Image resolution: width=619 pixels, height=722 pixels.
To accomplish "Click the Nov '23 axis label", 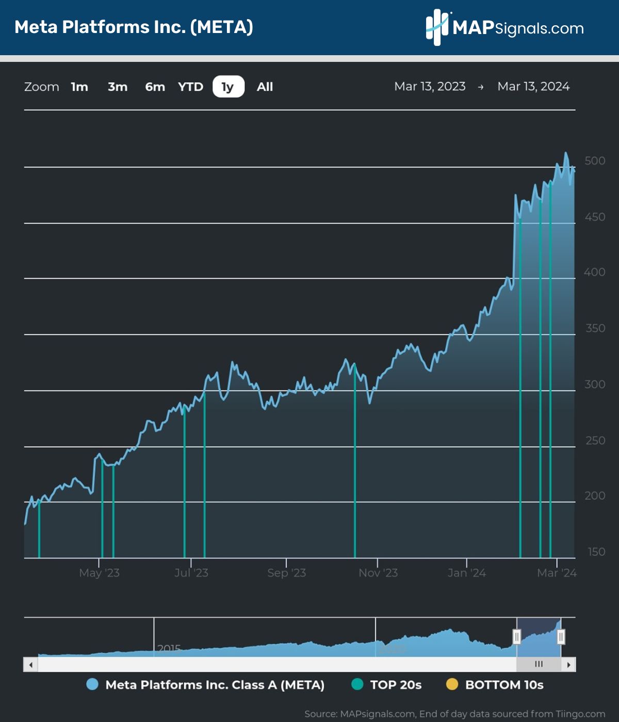I will [378, 573].
